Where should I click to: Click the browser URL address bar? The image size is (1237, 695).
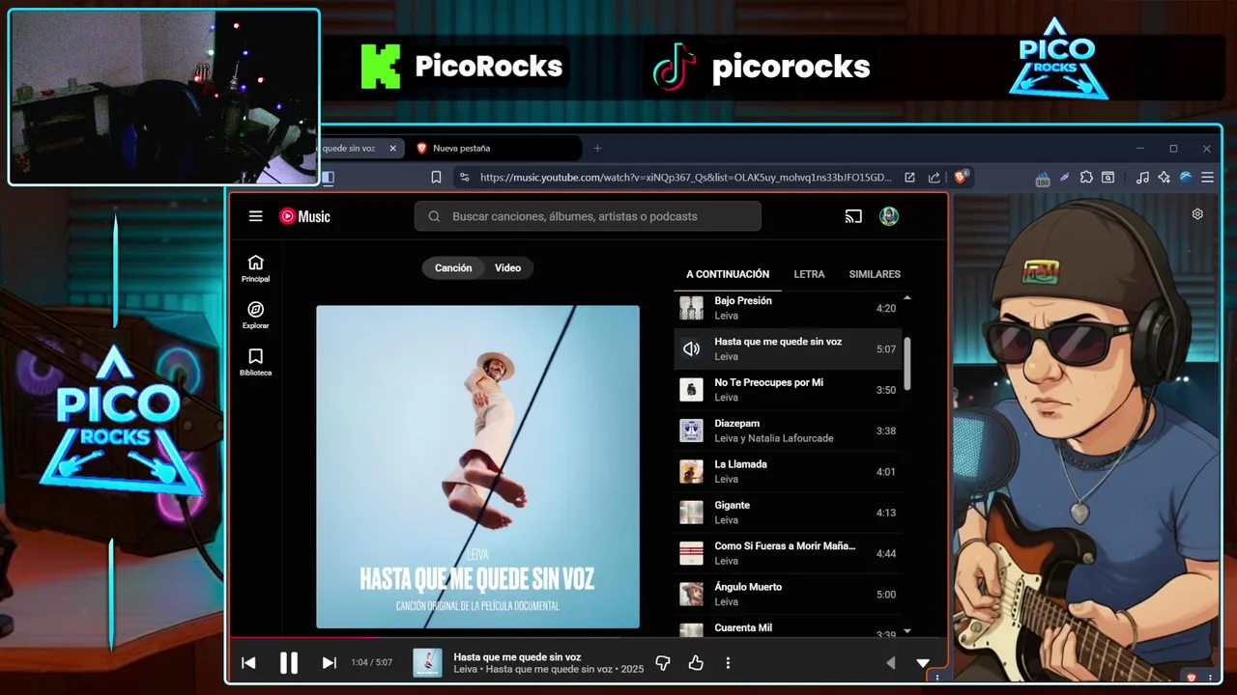coord(685,178)
